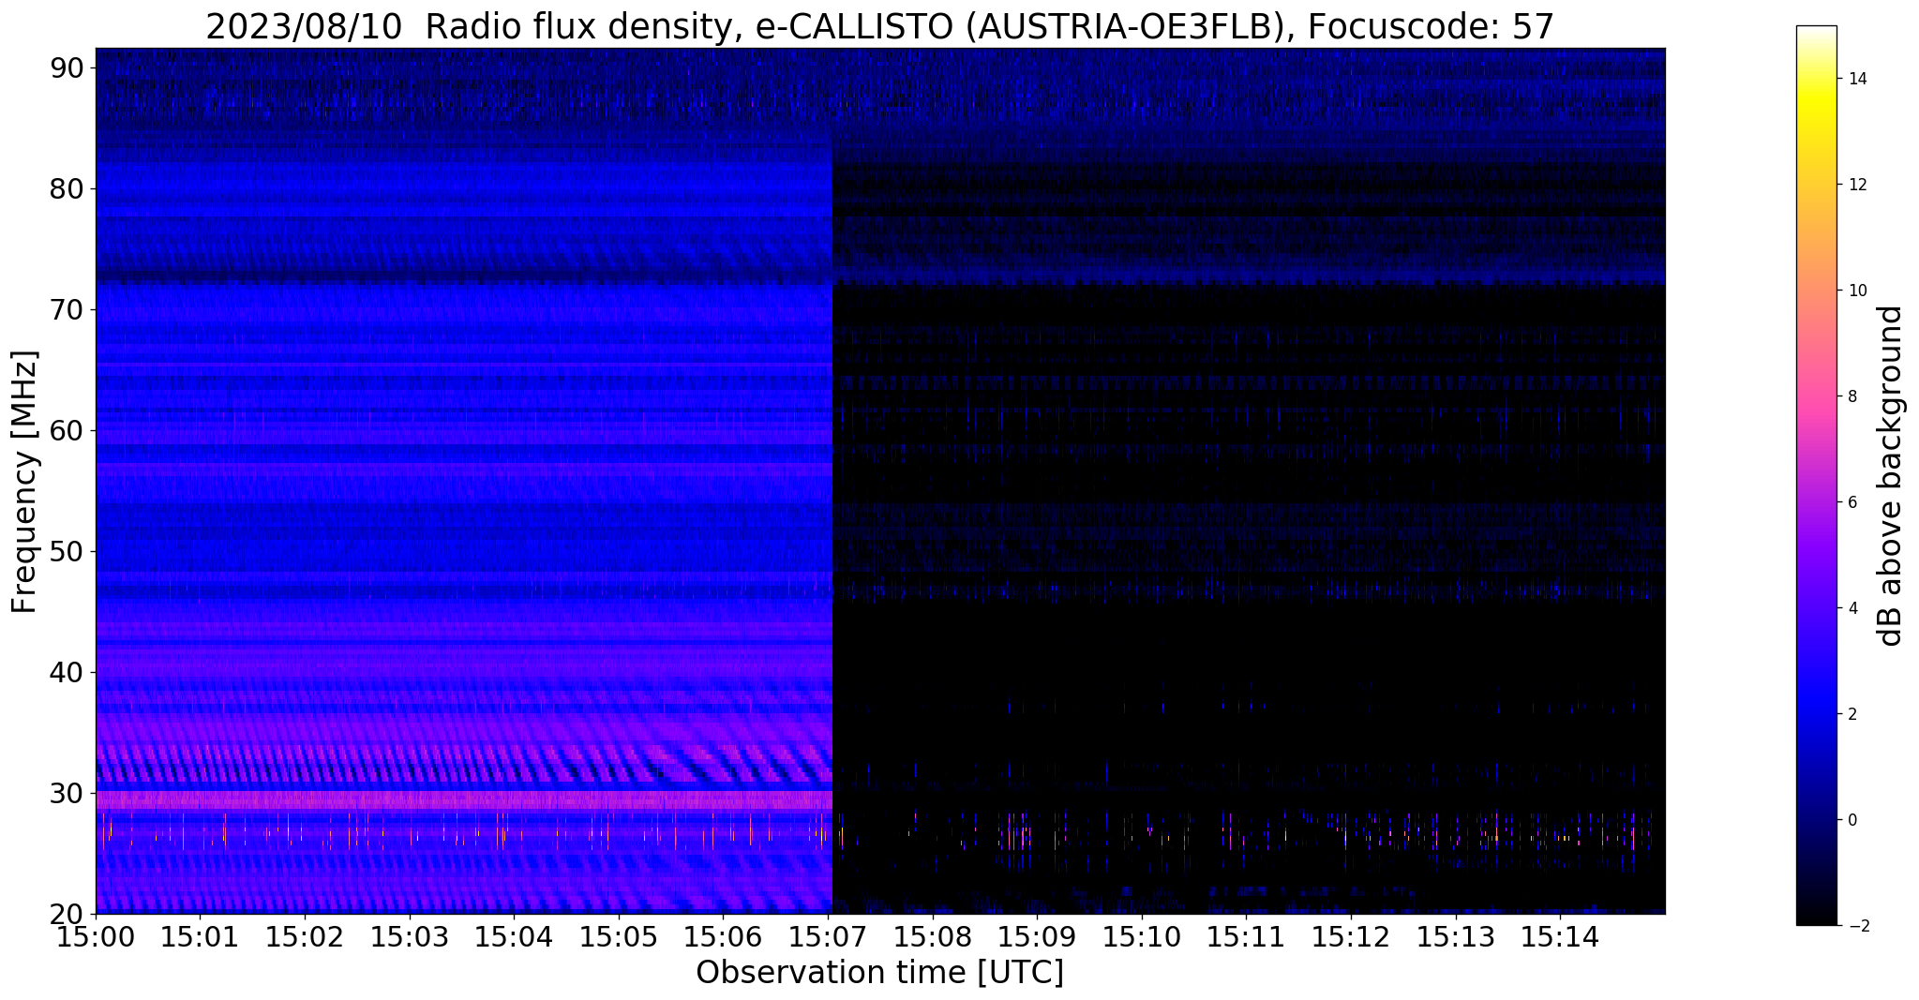Click the 50 MHz frequency tick label
Screen dimensions: 1919x1000
[67, 551]
